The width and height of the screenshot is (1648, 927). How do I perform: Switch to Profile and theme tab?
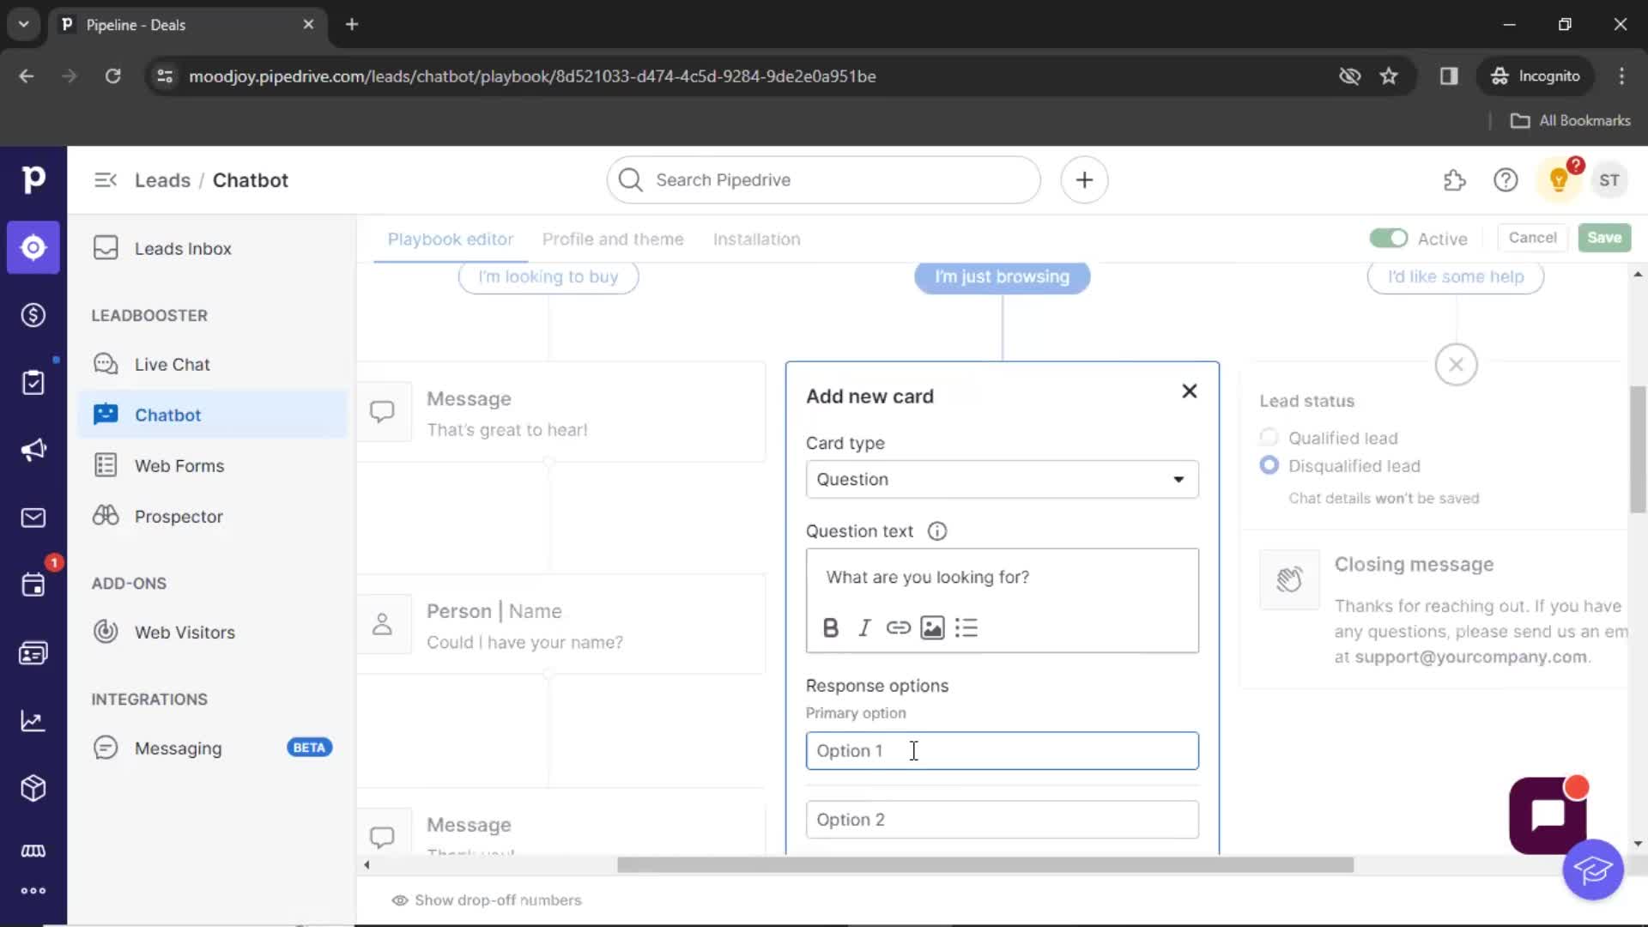[x=612, y=239]
